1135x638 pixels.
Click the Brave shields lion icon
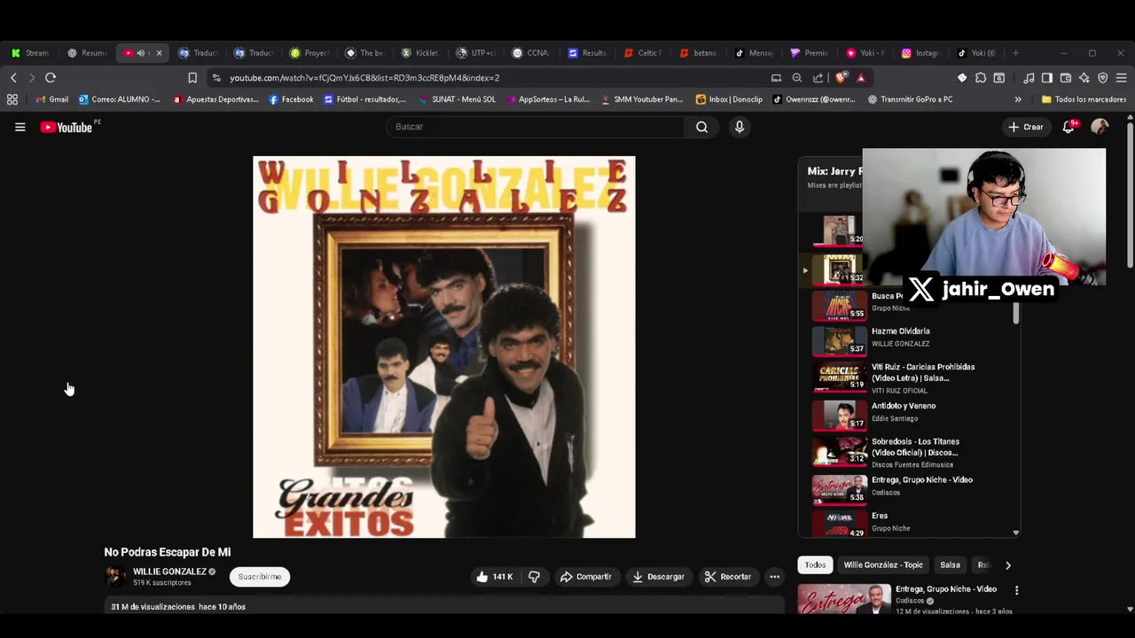click(x=842, y=78)
